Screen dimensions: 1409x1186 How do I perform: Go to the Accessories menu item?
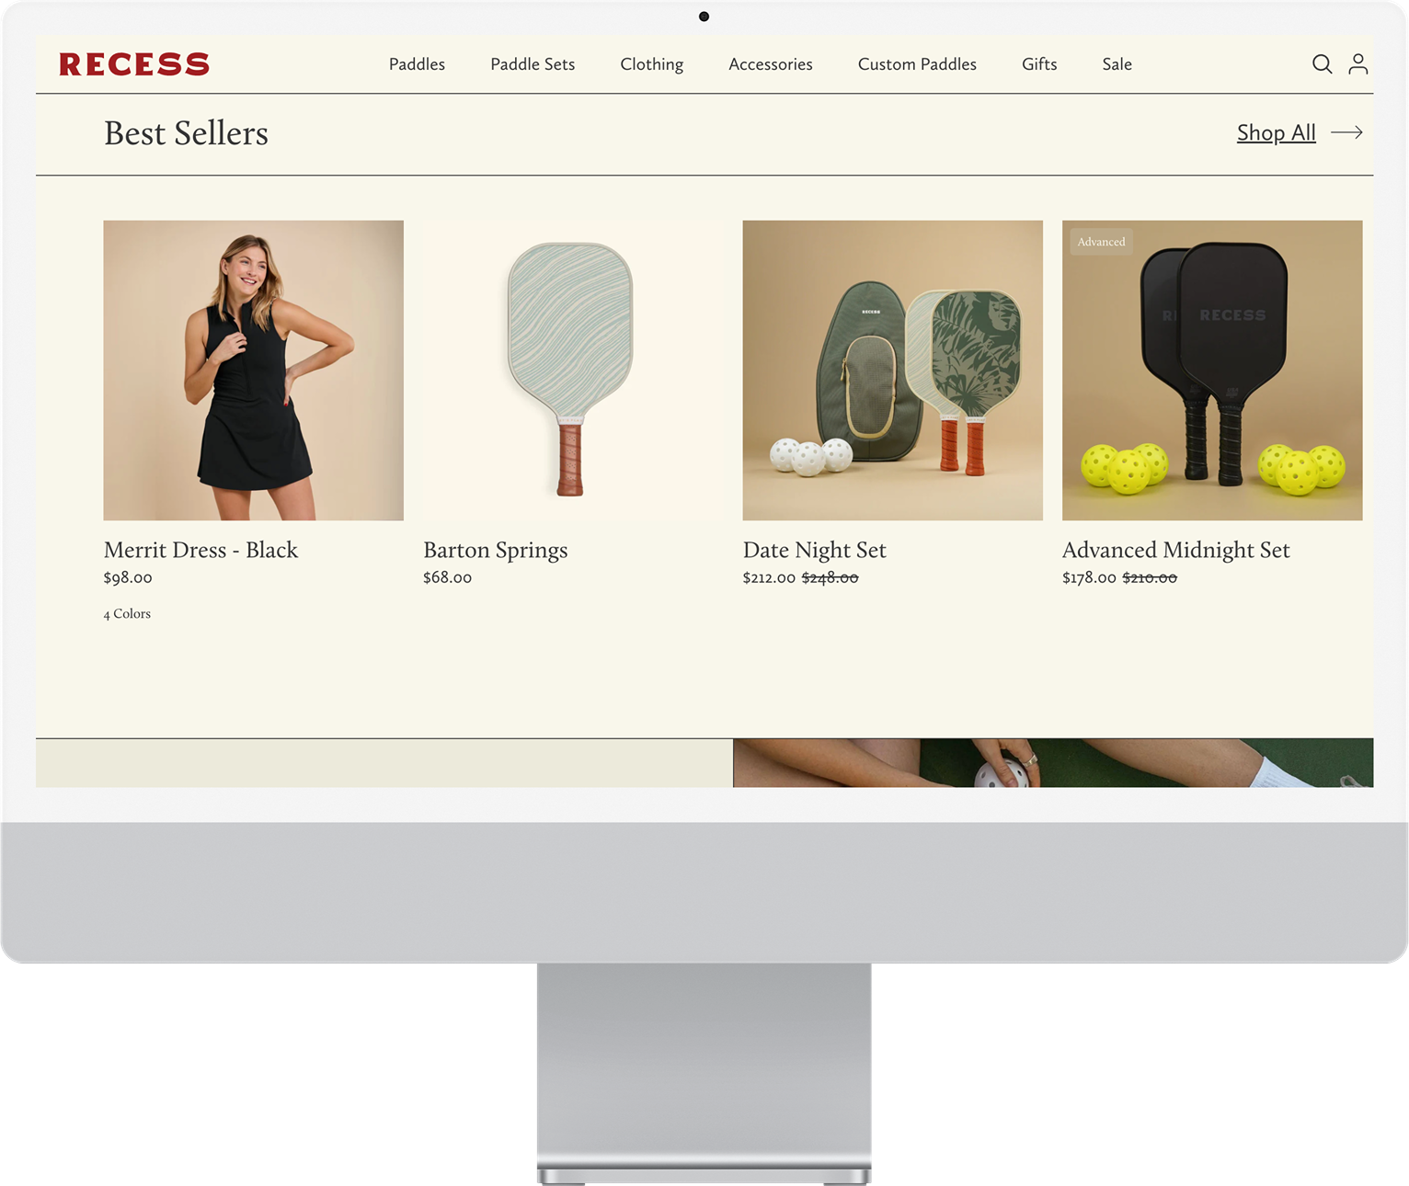[770, 64]
